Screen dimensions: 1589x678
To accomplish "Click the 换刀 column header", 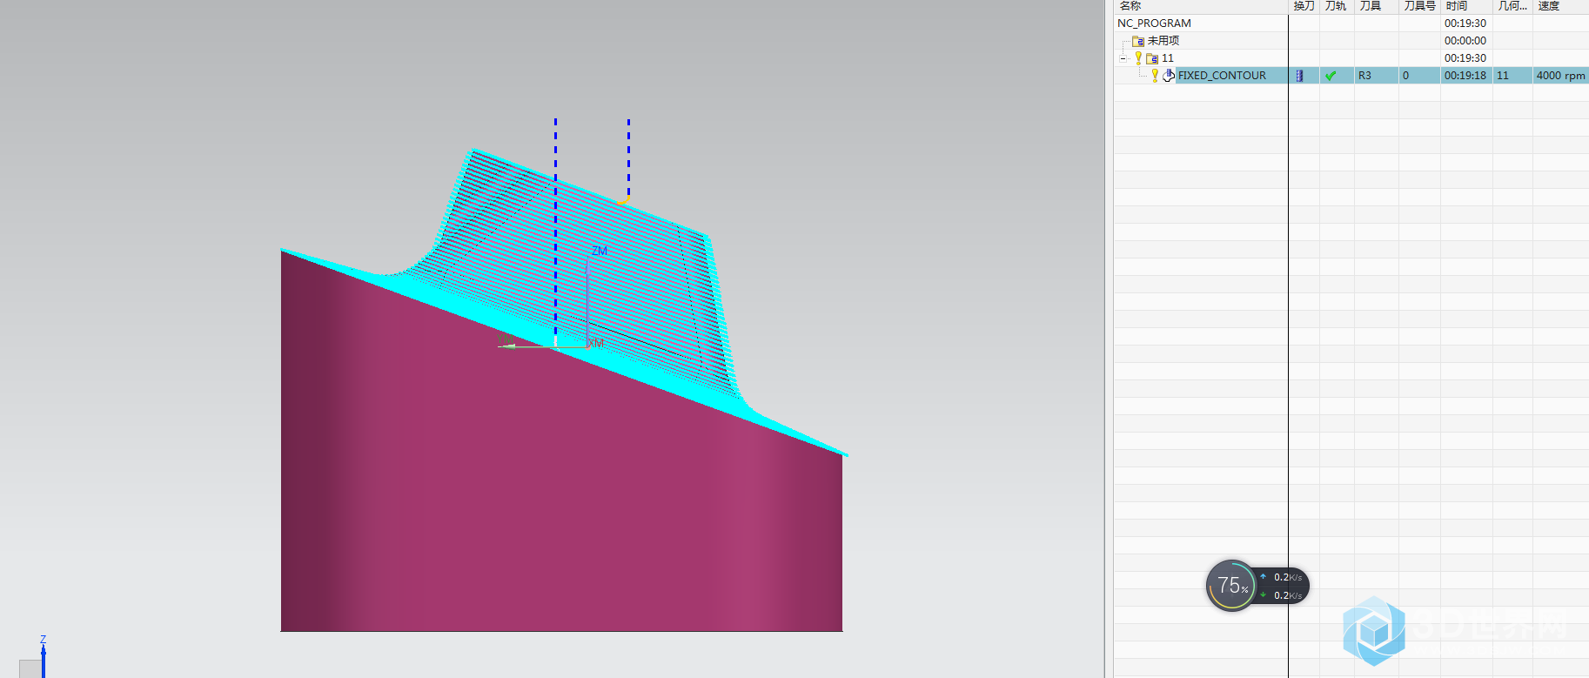I will pyautogui.click(x=1304, y=6).
